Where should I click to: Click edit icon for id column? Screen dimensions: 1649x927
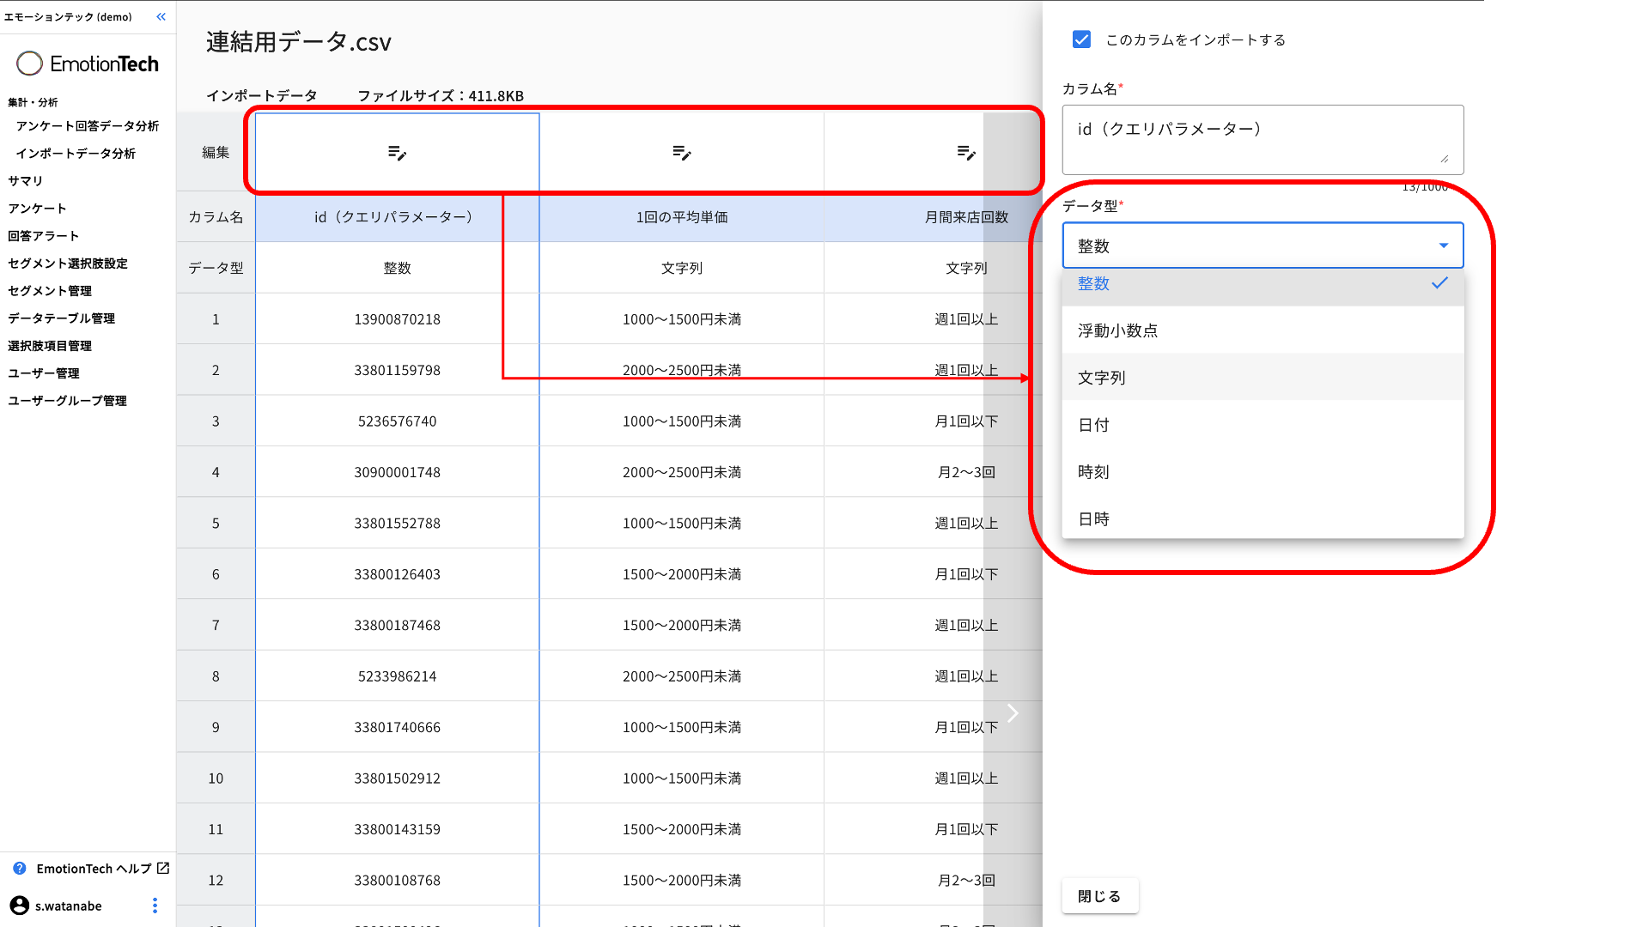[397, 153]
